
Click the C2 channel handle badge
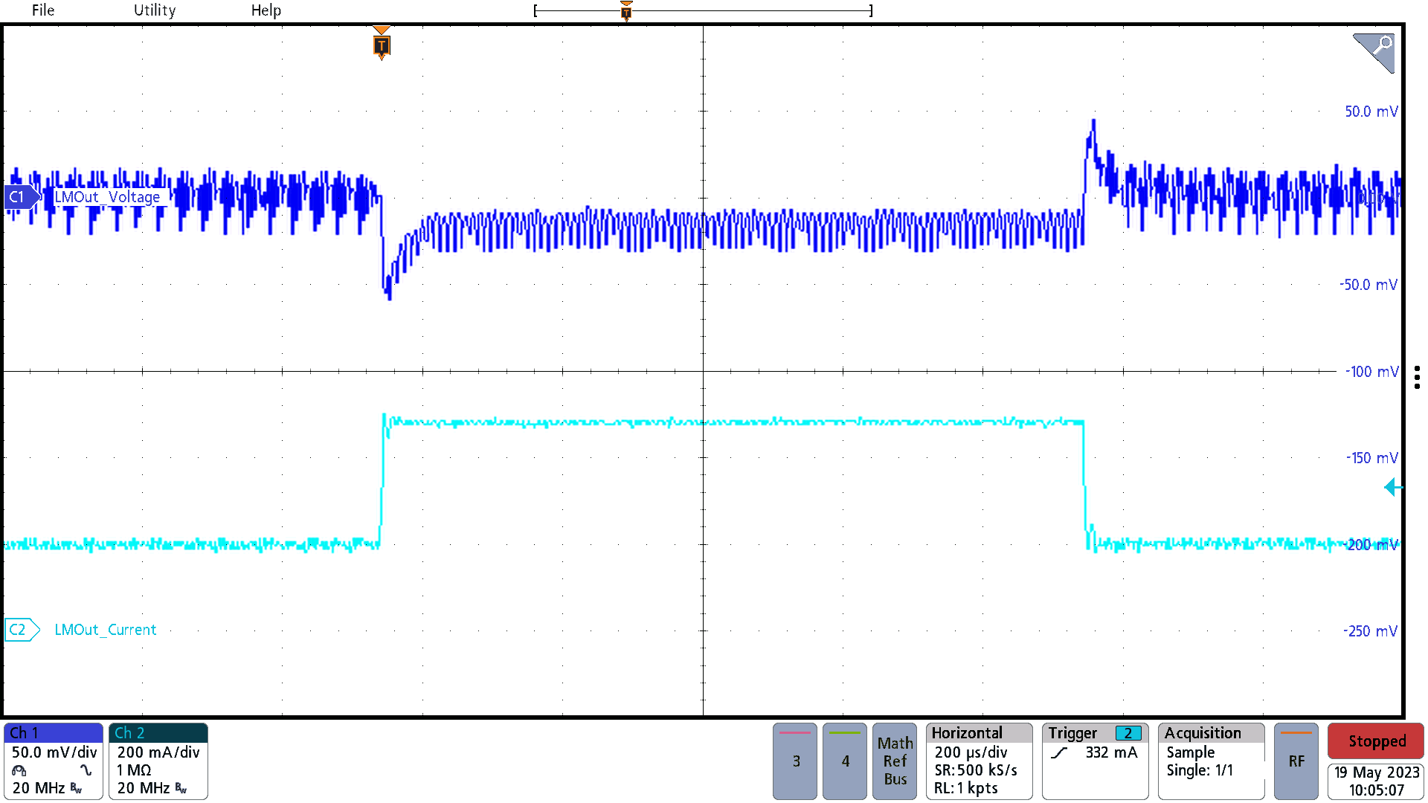[x=20, y=630]
